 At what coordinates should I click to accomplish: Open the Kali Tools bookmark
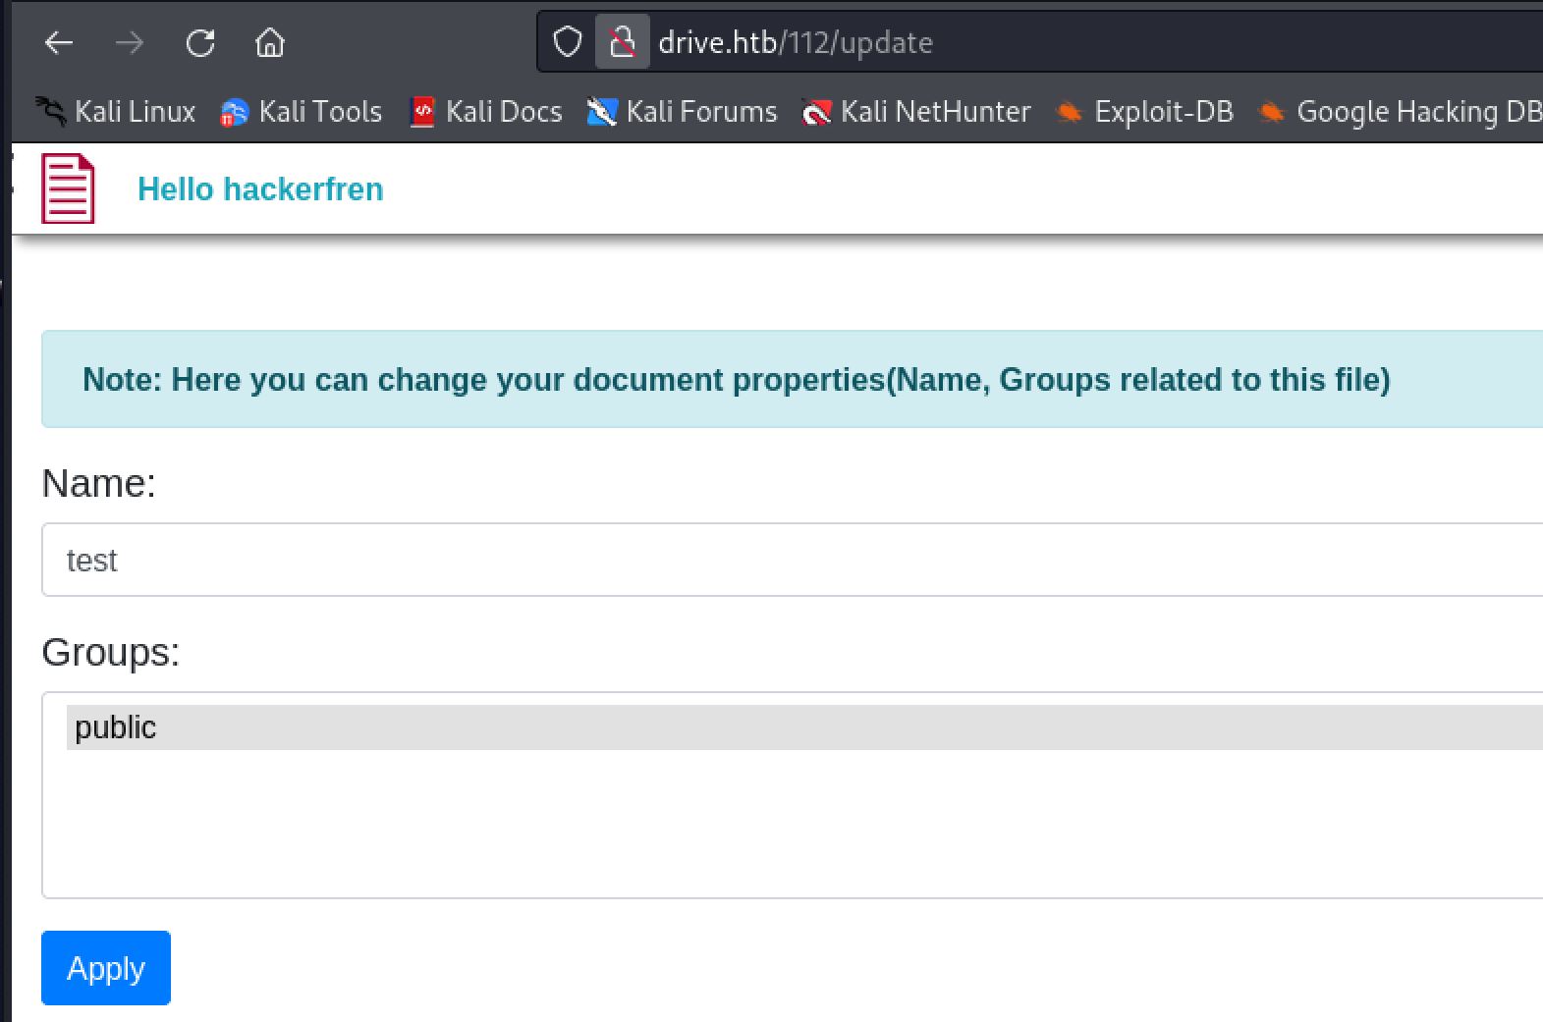point(302,112)
